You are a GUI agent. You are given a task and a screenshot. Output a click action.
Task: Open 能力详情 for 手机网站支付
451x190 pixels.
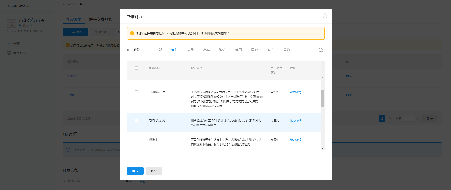(x=296, y=92)
